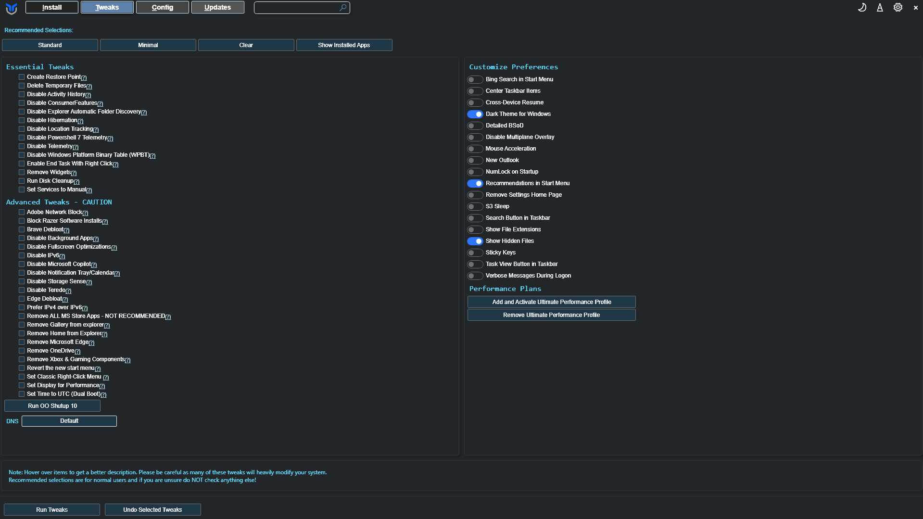This screenshot has height=519, width=923.
Task: Toggle Center Taskbar Items switch
Action: tap(475, 91)
